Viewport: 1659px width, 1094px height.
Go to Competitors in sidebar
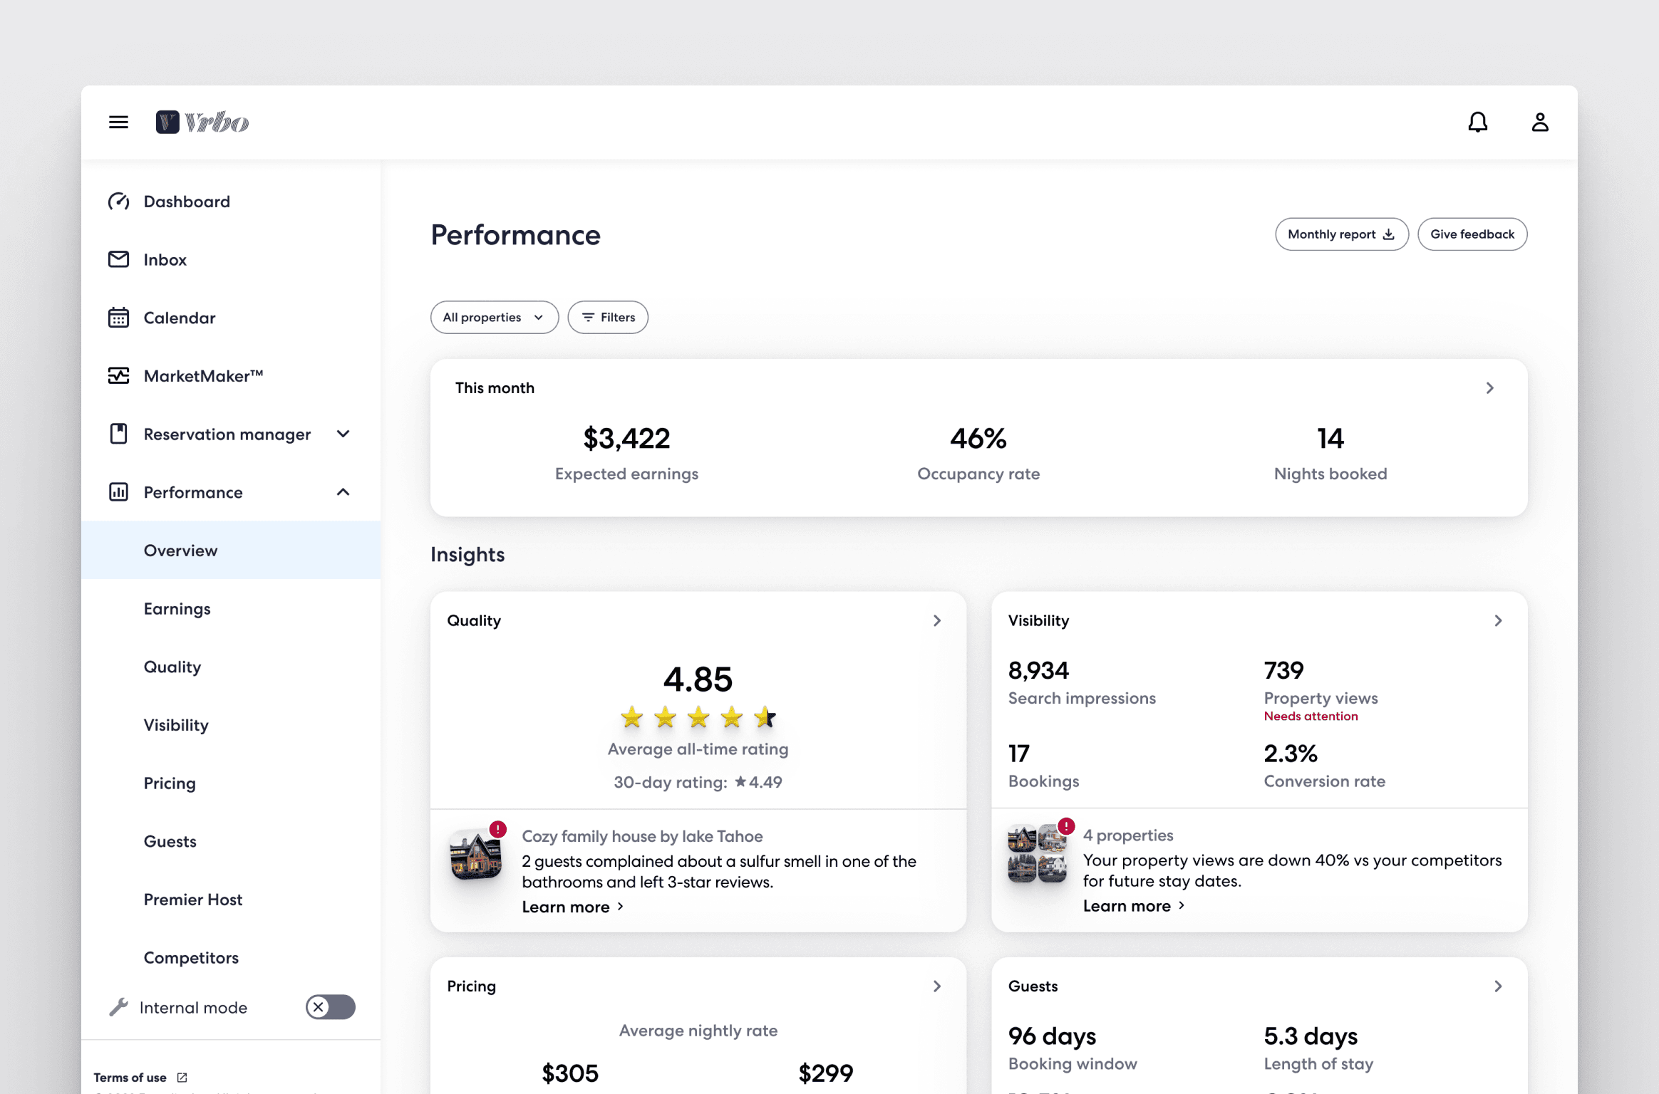[191, 957]
